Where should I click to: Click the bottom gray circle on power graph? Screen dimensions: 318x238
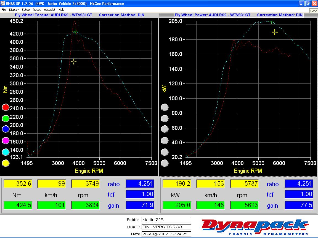click(x=165, y=163)
